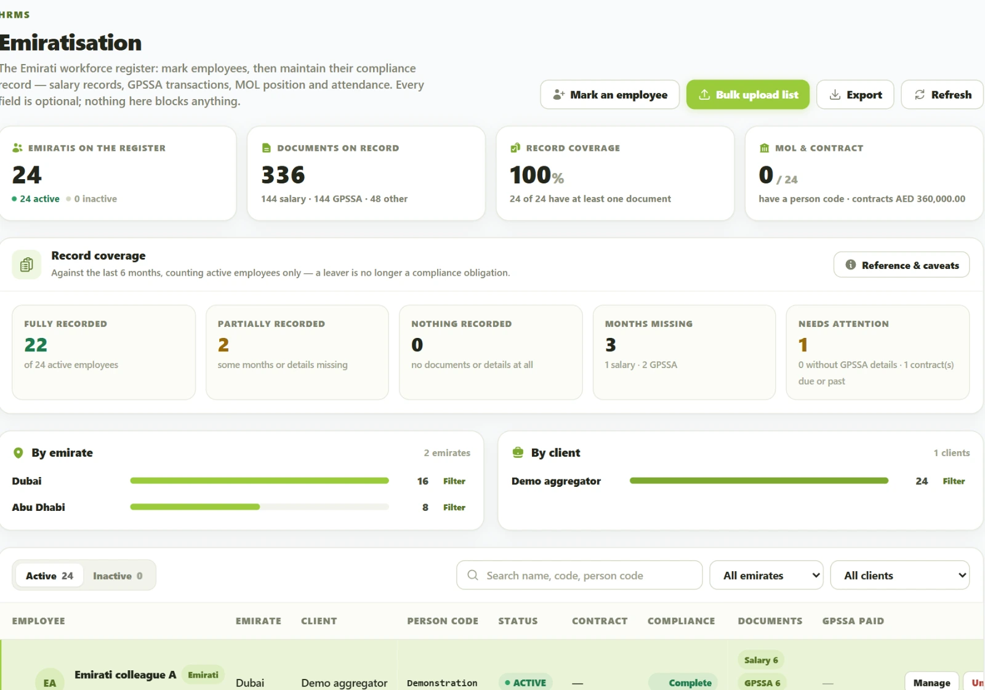The image size is (985, 690).
Task: Filter the list by Abu Dhabi
Action: point(454,507)
